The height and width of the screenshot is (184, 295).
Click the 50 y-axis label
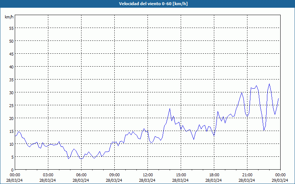(11, 41)
